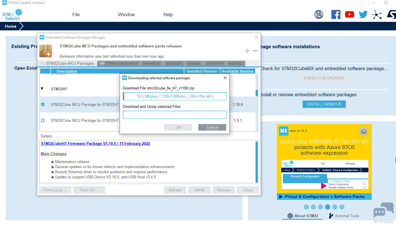This screenshot has height=226, width=396.
Task: Click the package list vertical scrollbar
Action: (257, 93)
